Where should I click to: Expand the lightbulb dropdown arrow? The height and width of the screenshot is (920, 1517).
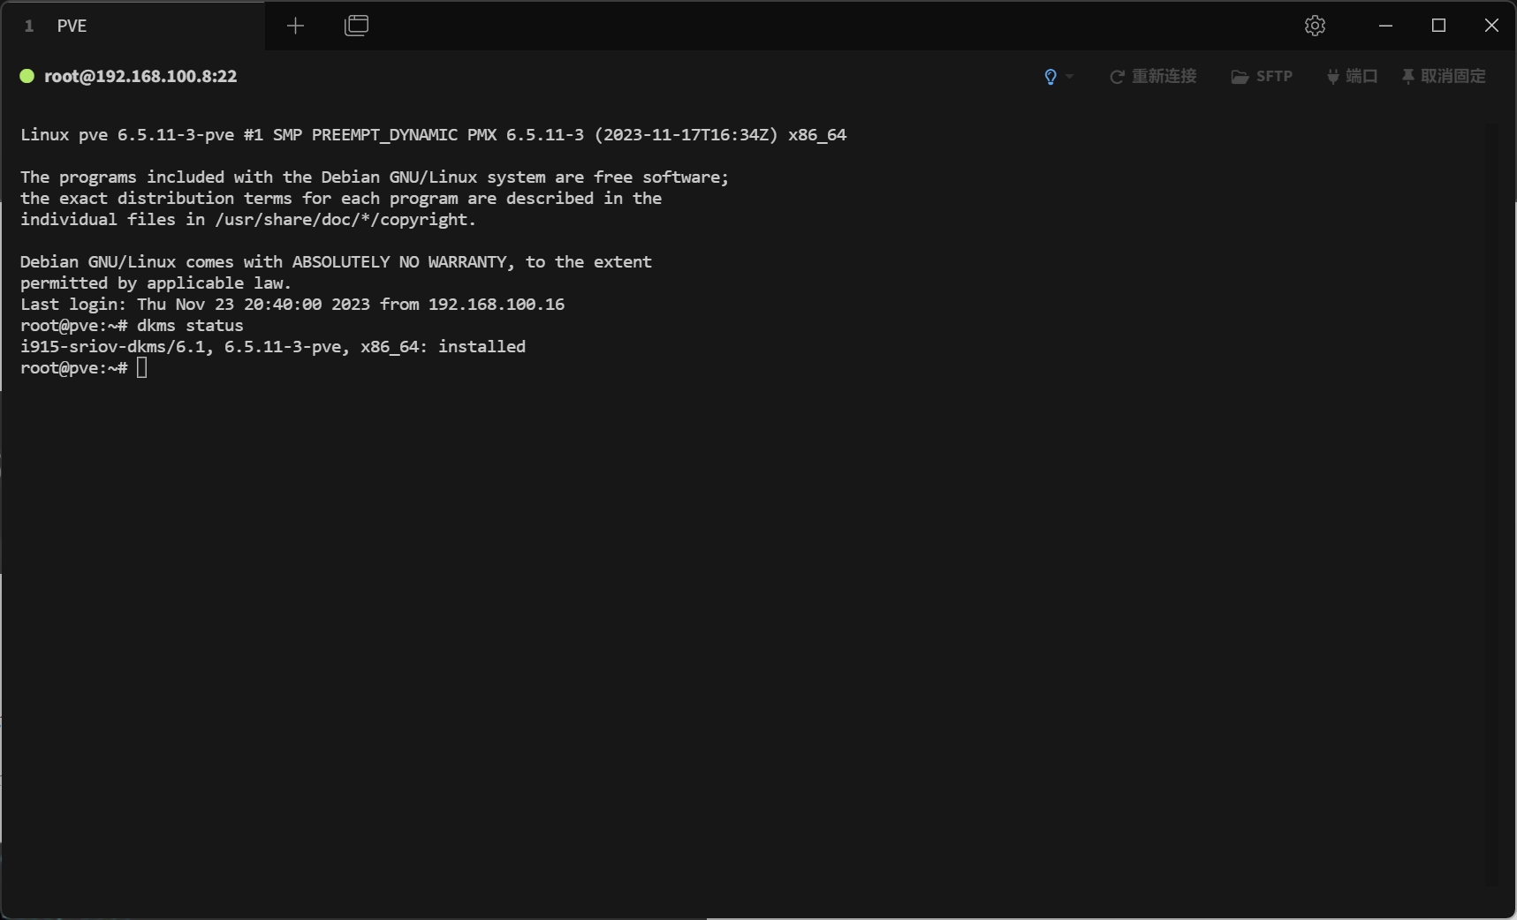[x=1070, y=77]
